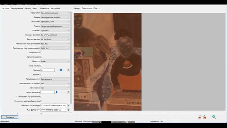The image size is (227, 128).
Task: Open the Автоматическая печать dropdown
Action: (x=55, y=84)
